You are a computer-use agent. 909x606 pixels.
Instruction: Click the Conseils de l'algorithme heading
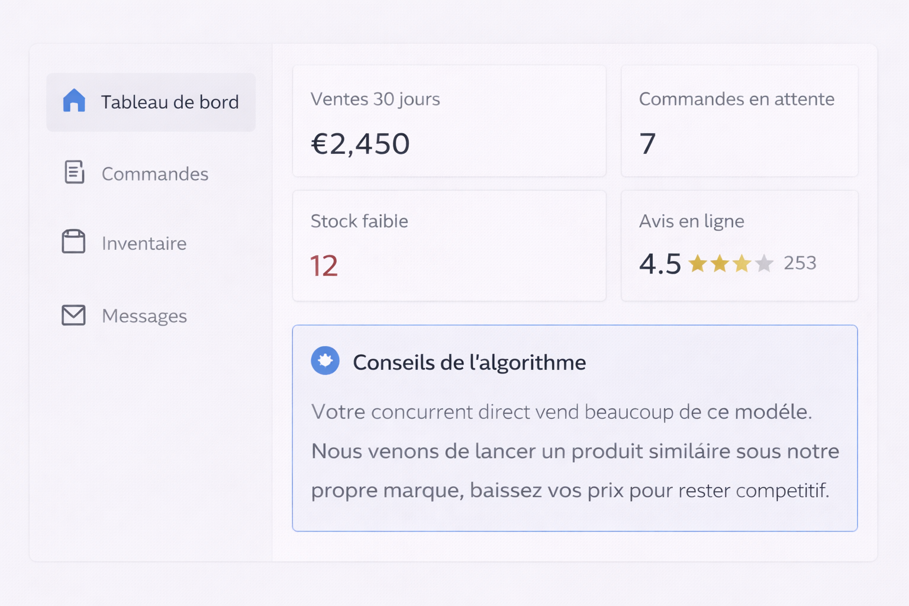[x=469, y=362]
